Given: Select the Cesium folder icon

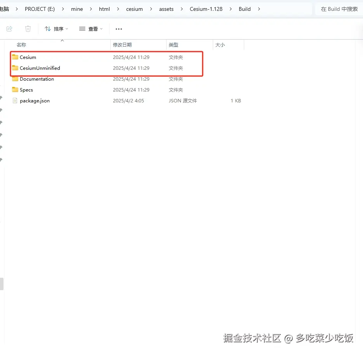Looking at the screenshot, I should point(15,57).
